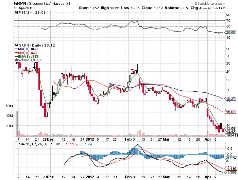Click the volume tag 195411 on right axis
This screenshot has width=238, height=180.
click(232, 135)
